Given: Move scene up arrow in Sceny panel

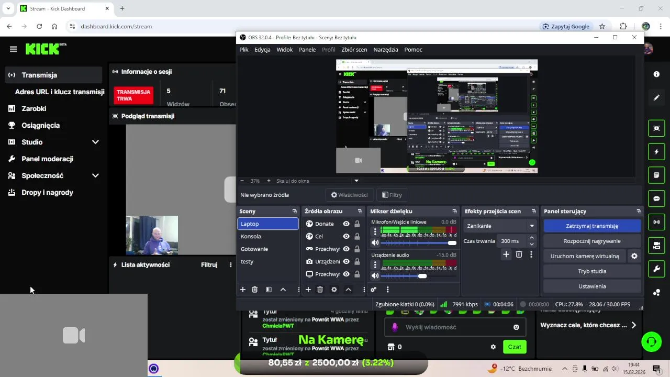Looking at the screenshot, I should [283, 290].
